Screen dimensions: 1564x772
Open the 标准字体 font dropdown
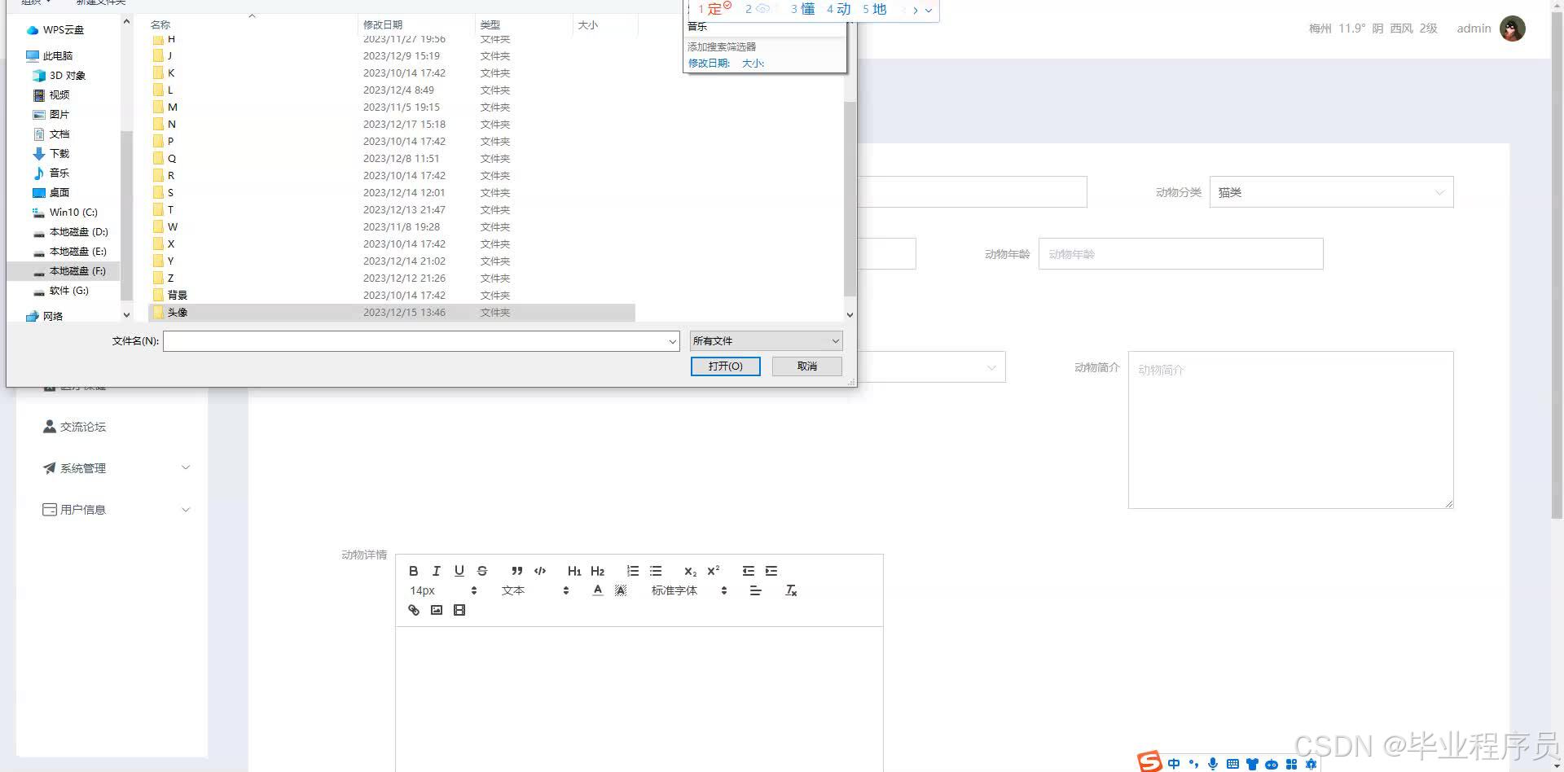click(x=688, y=590)
